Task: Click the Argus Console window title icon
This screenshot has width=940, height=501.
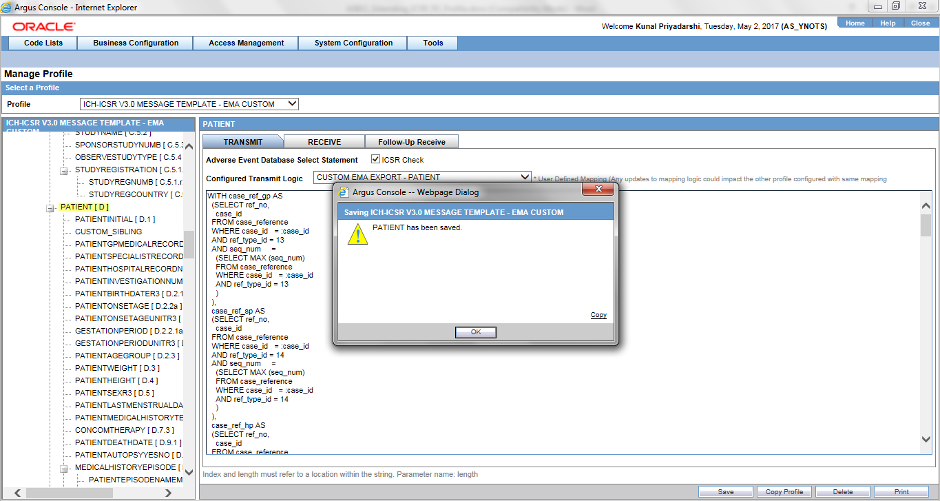Action: coord(7,8)
